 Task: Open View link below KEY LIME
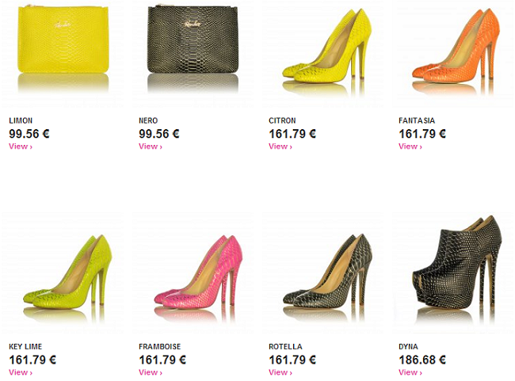pos(21,372)
